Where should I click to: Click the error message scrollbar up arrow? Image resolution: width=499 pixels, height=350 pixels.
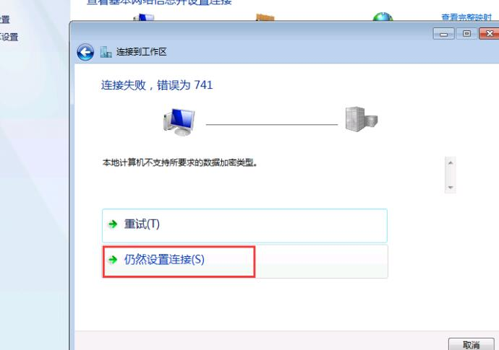451,163
